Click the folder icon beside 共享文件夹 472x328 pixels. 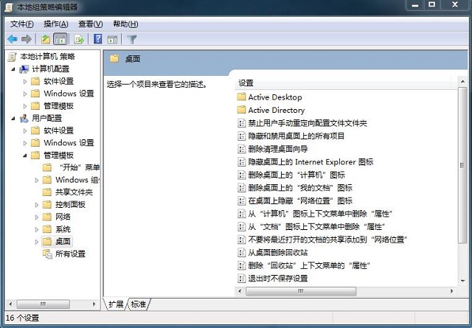[x=47, y=192]
